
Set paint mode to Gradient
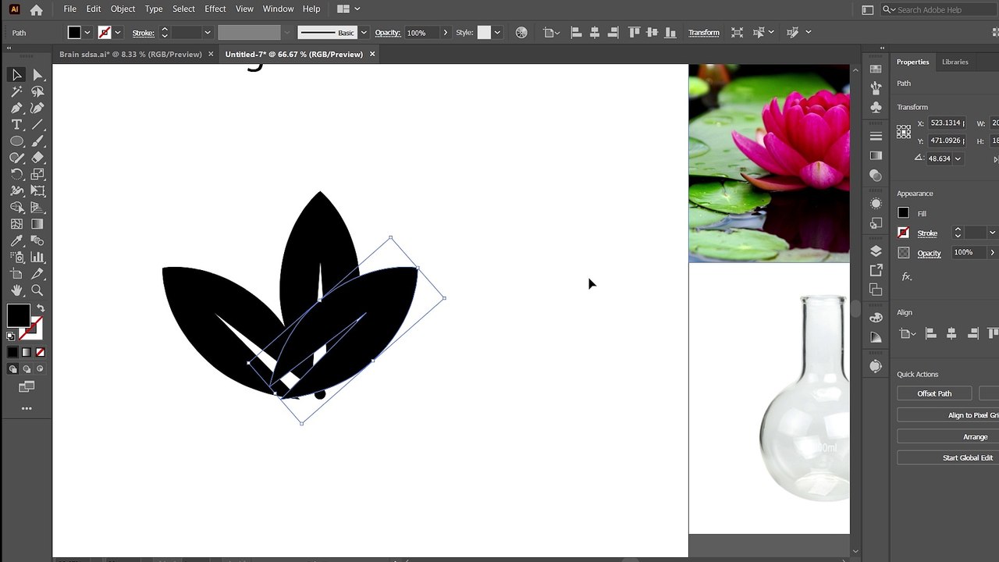27,353
